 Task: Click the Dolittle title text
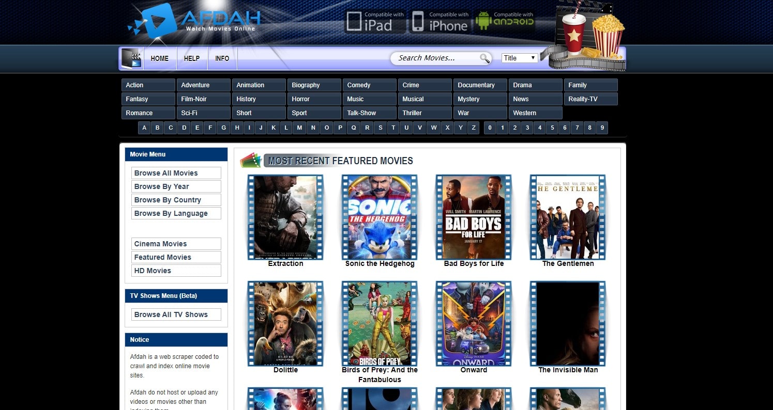285,370
